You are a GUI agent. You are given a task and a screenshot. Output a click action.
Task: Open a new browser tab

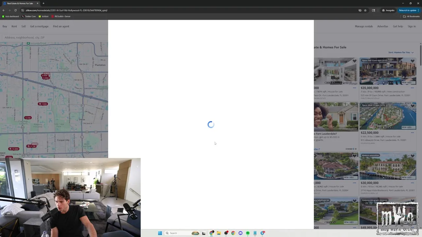(x=43, y=3)
